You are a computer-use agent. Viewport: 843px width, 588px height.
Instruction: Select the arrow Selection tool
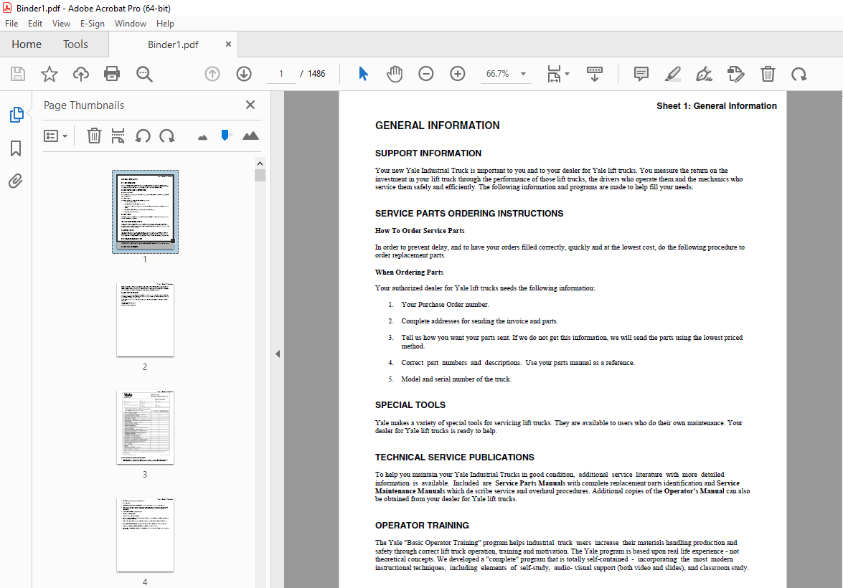point(364,74)
